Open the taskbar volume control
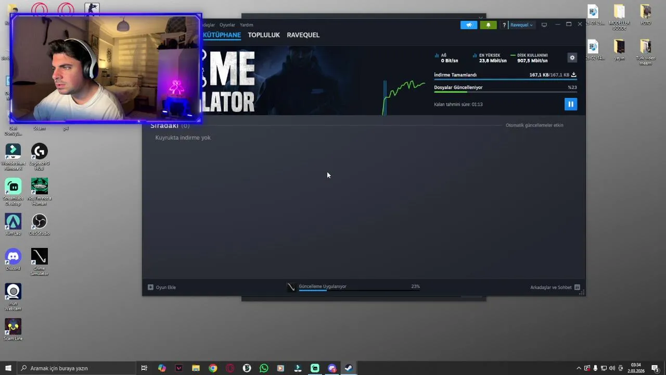The image size is (666, 375). [612, 368]
